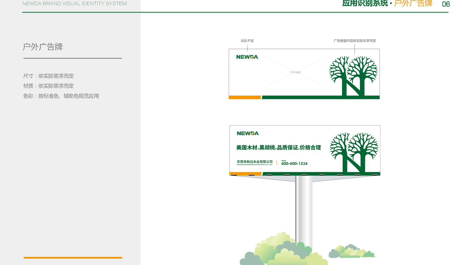Click the slogan '美国木材.黑胡桃.品质保证.价格合理'
472x265 pixels.
tap(279, 148)
